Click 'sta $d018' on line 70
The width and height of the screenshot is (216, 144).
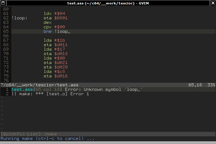55,54
